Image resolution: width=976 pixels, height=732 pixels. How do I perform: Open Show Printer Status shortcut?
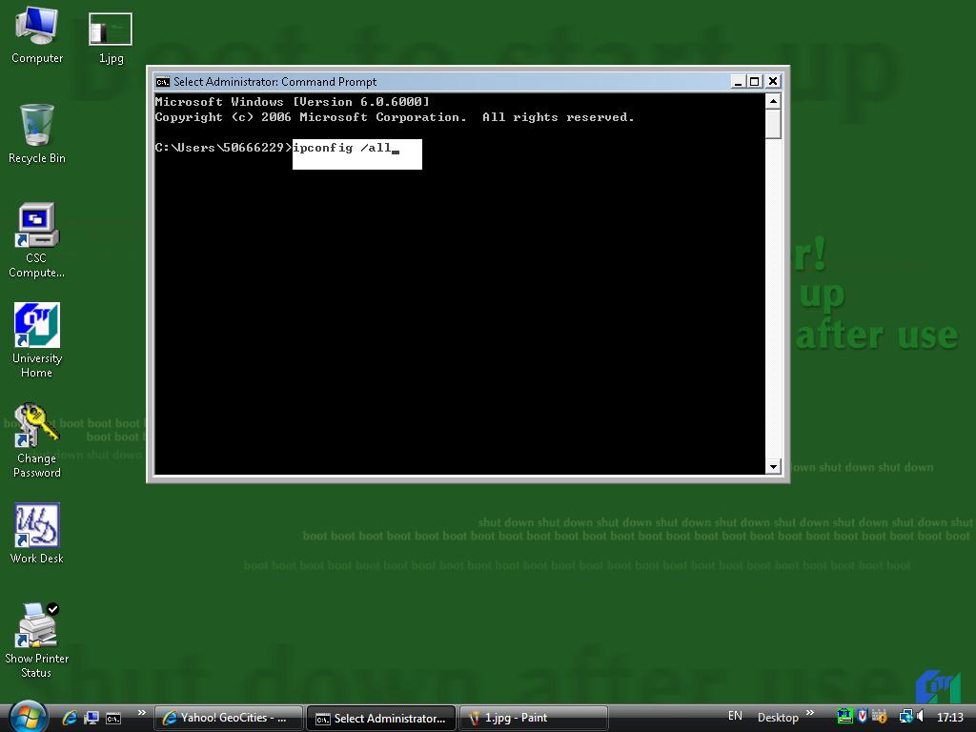(37, 625)
